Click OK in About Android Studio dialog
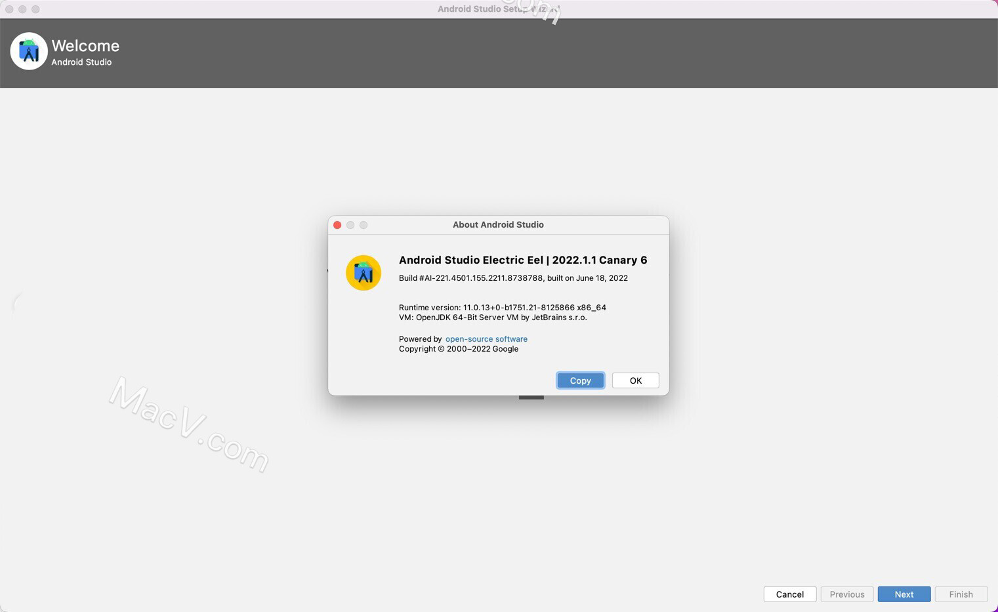The width and height of the screenshot is (998, 612). tap(635, 380)
